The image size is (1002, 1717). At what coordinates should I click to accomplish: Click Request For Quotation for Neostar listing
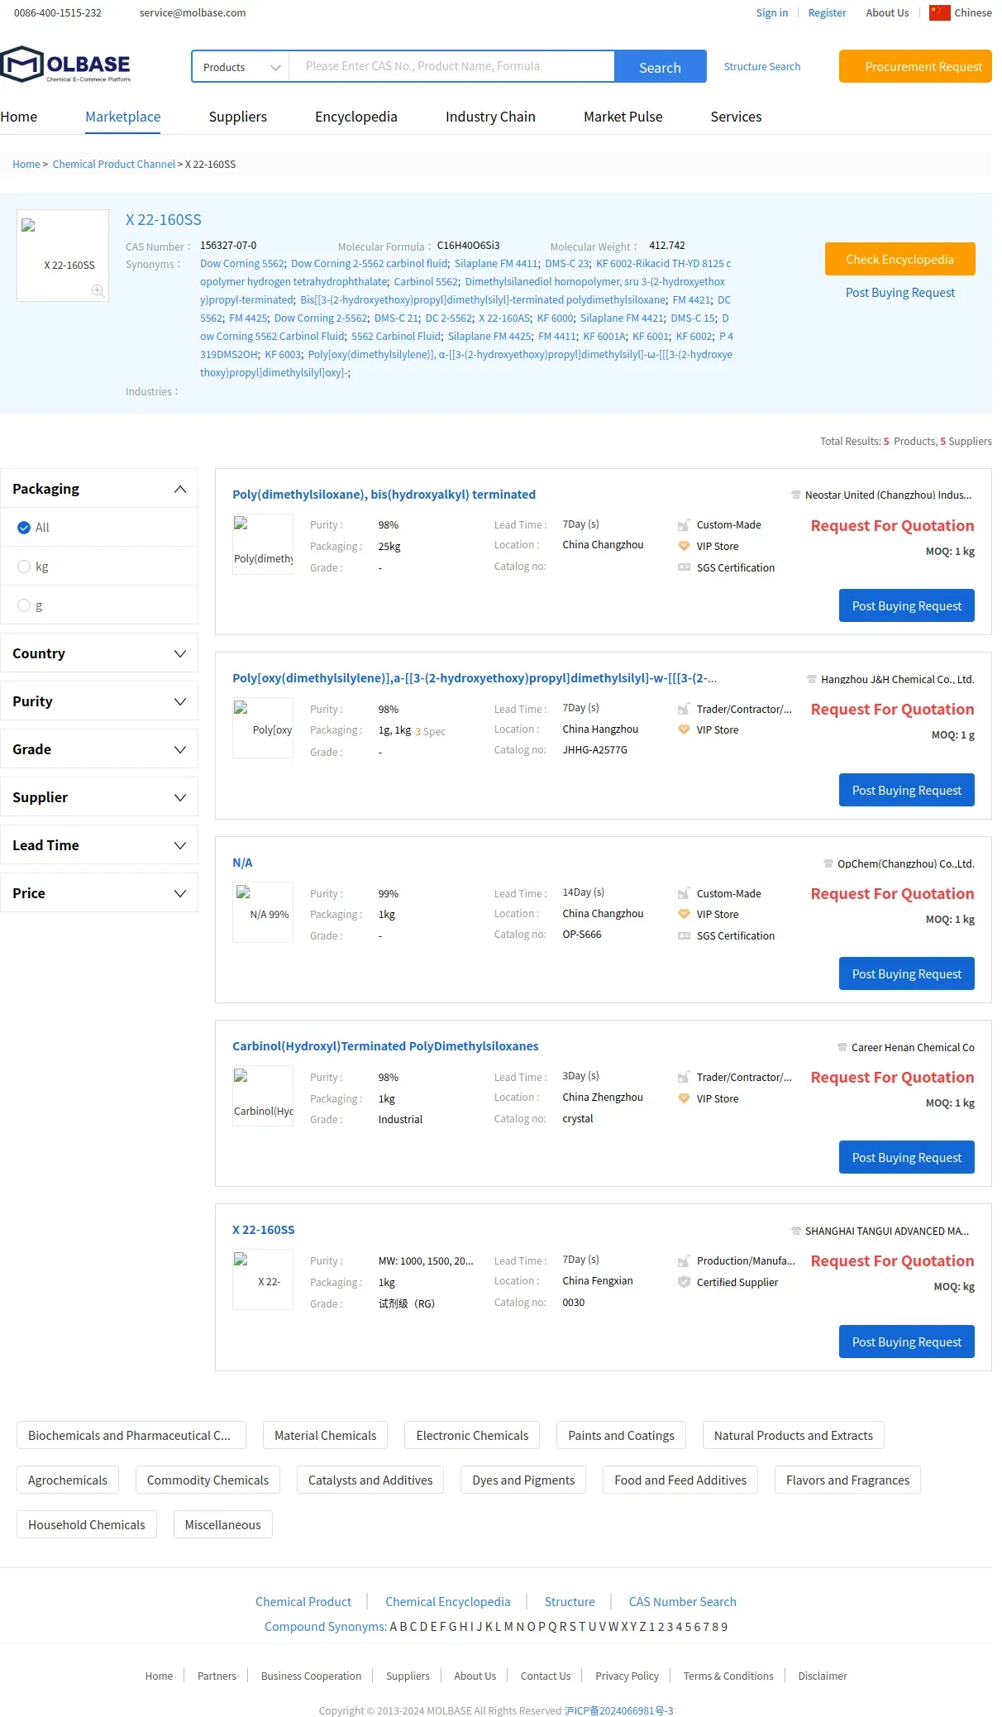(892, 526)
